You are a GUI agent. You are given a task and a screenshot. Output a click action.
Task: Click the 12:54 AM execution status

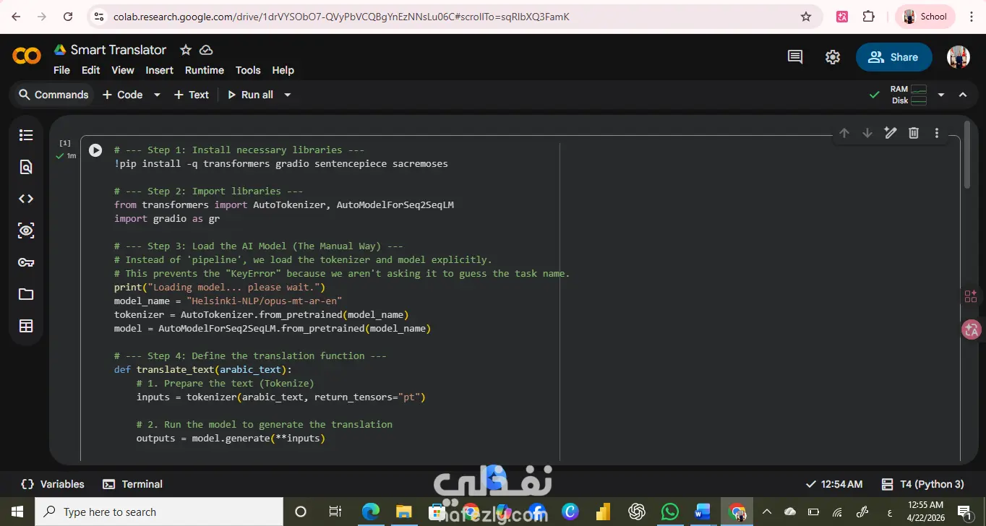833,484
